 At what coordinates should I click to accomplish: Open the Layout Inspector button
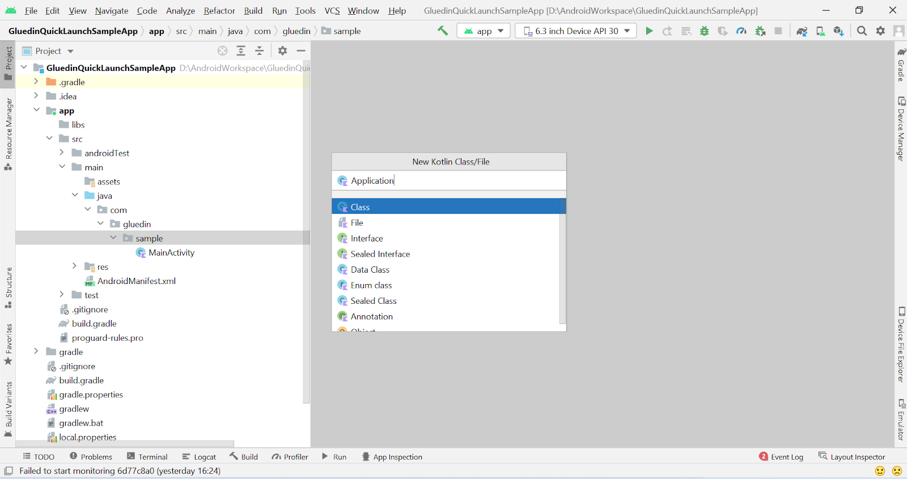pyautogui.click(x=851, y=456)
